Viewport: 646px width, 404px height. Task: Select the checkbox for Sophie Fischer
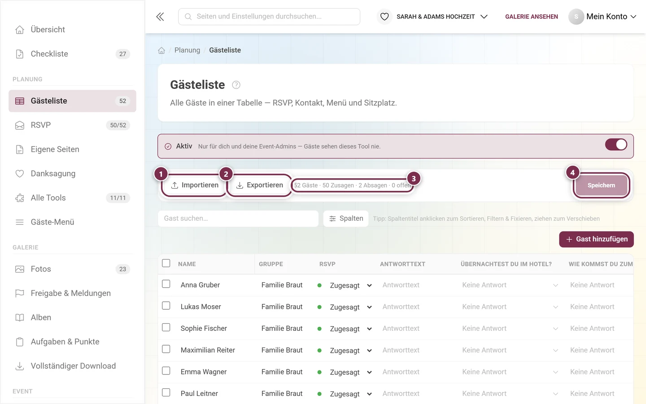click(x=166, y=328)
